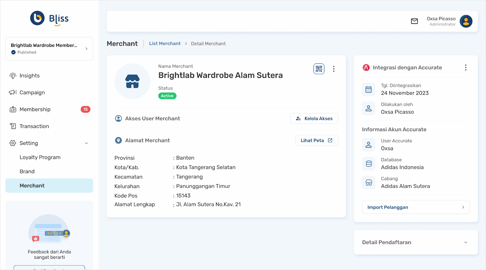Click the Akses User Merchant person icon

tap(118, 118)
